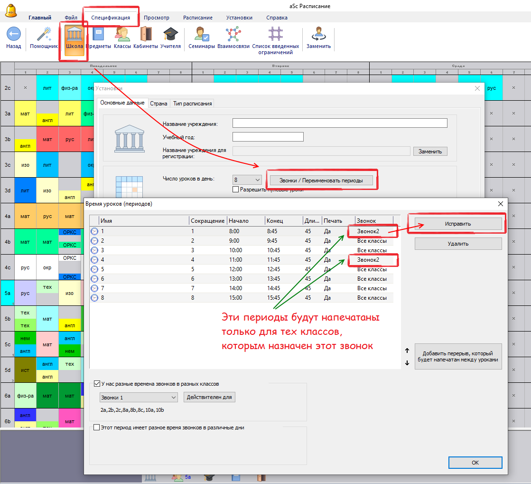
Task: Open the Кабинеты classrooms icon
Action: [x=146, y=35]
